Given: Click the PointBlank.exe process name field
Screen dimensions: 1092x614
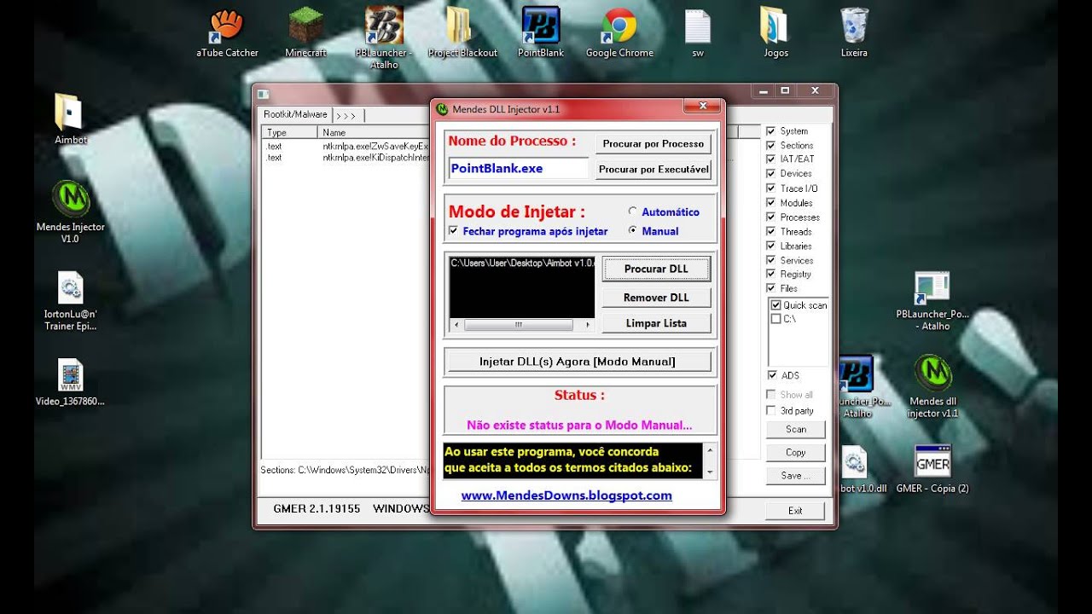Looking at the screenshot, I should point(518,168).
